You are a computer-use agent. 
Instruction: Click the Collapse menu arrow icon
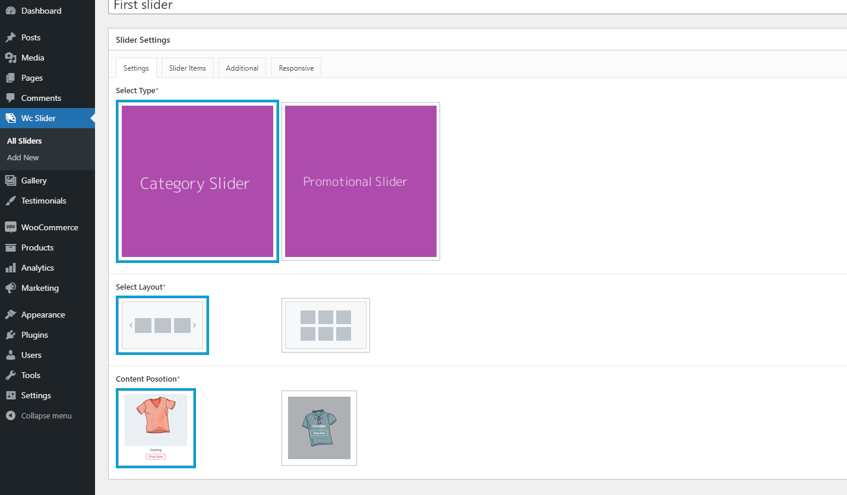[11, 415]
